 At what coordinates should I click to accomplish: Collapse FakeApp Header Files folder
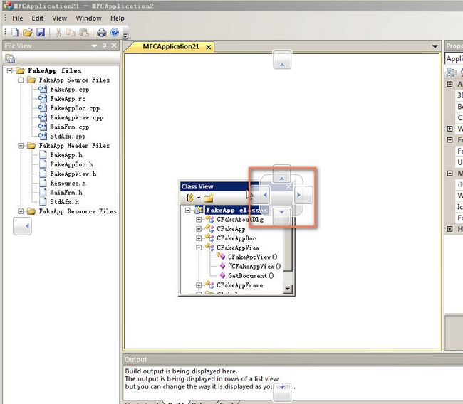(x=21, y=146)
